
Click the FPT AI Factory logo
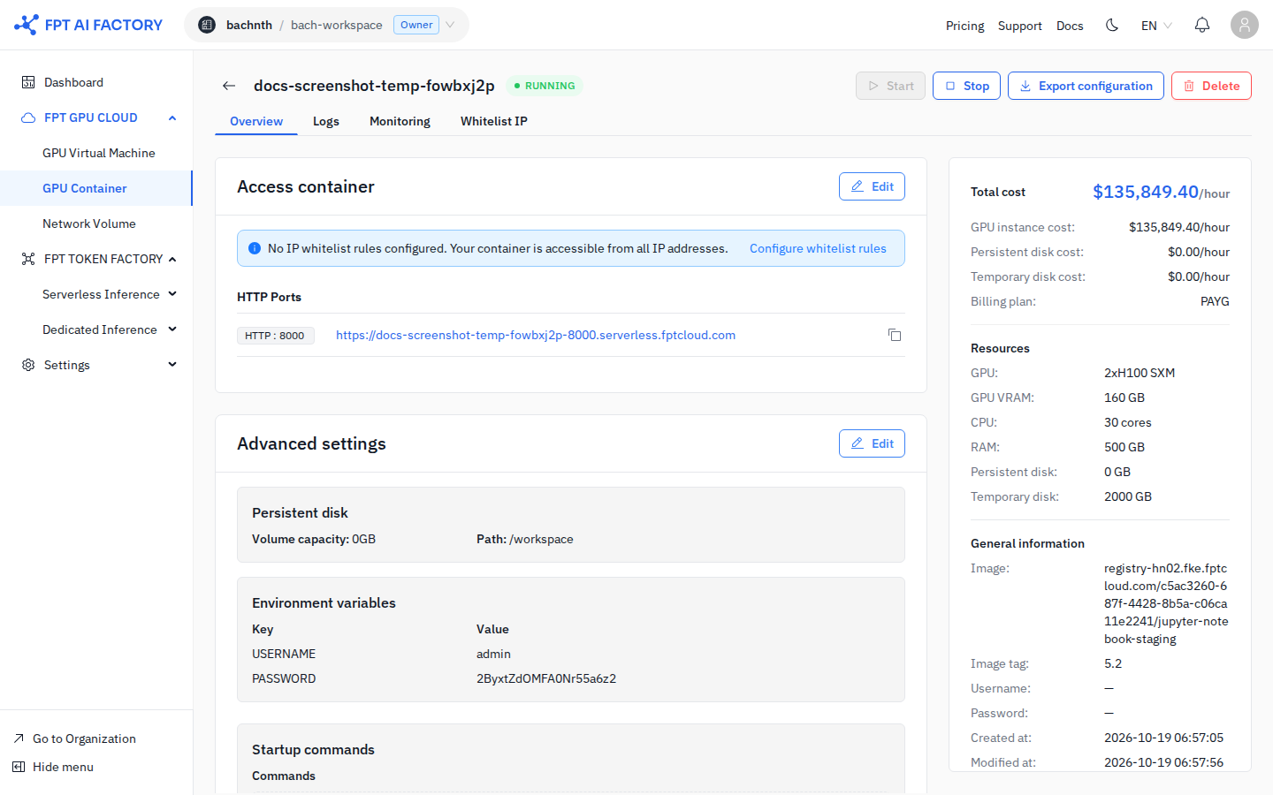click(x=88, y=25)
